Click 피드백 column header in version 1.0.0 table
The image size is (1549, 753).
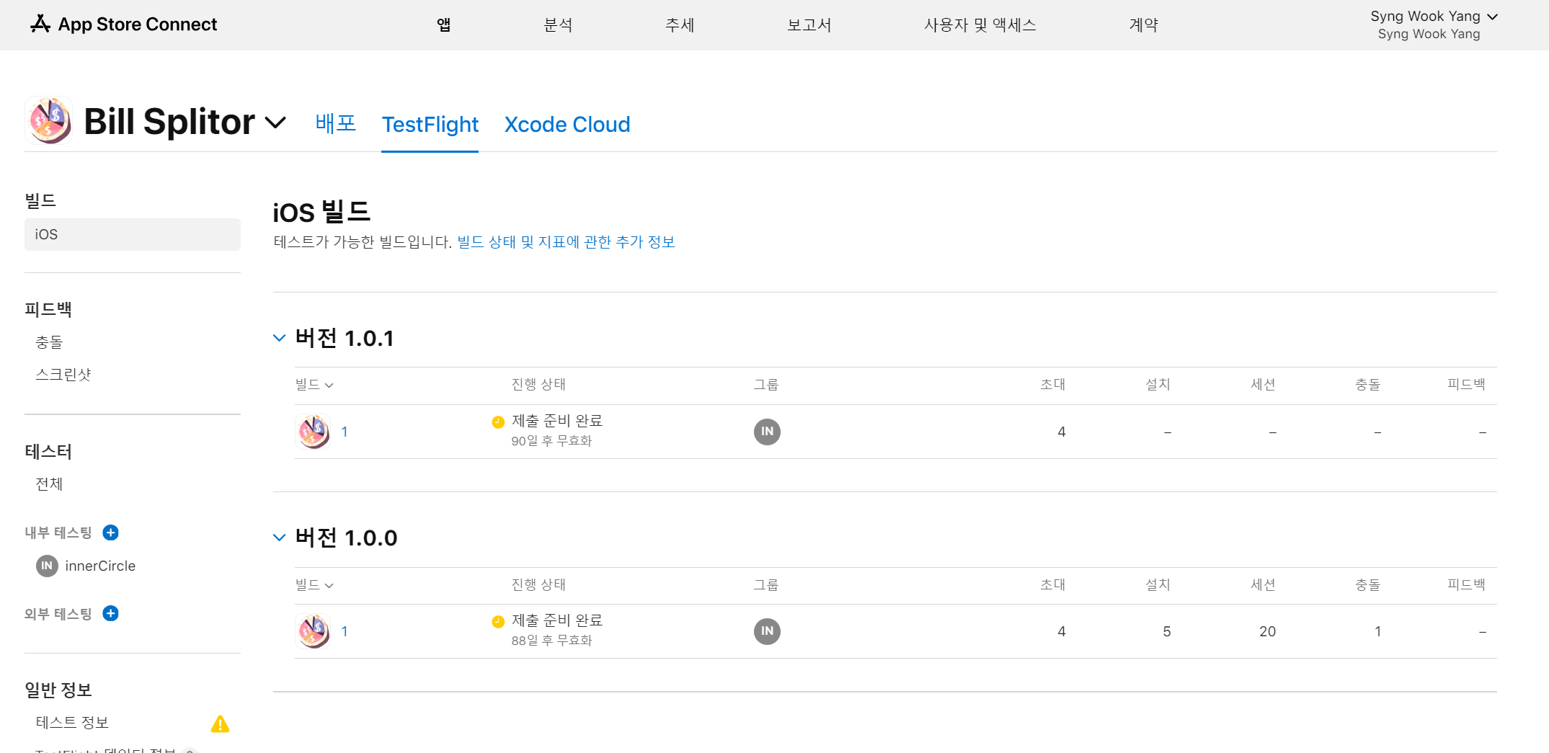1466,585
